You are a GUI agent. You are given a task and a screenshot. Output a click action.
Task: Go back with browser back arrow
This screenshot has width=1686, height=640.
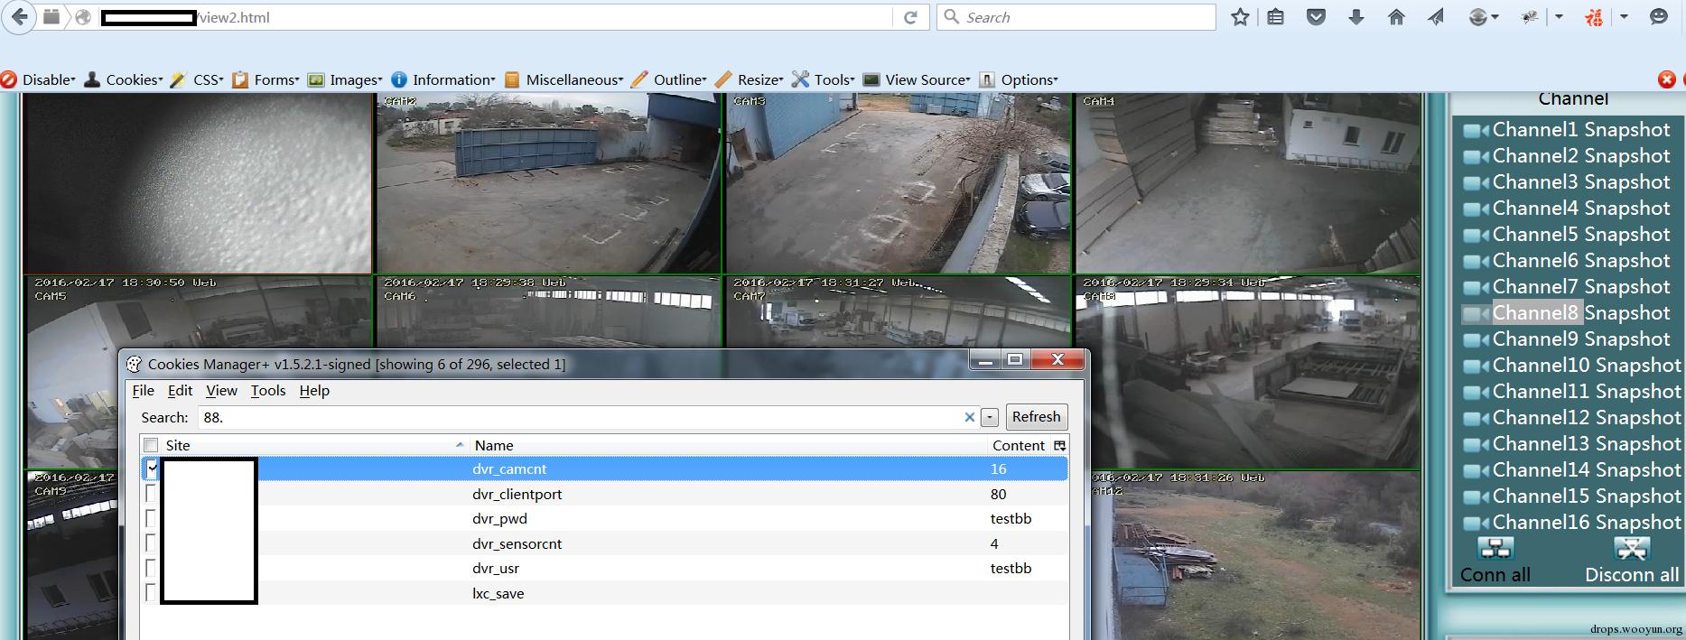pyautogui.click(x=19, y=17)
